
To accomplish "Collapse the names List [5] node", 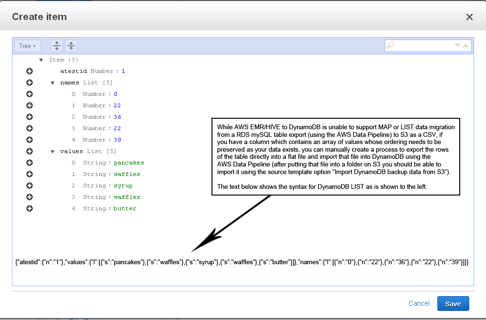I will tap(53, 83).
